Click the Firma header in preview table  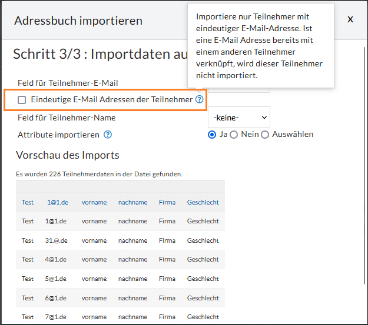167,202
